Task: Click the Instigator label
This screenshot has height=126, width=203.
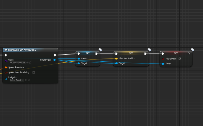Action: (x=12, y=77)
